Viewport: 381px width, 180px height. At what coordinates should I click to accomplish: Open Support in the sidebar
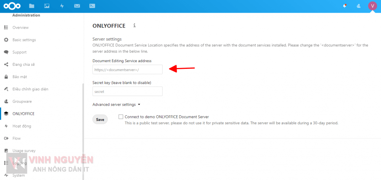tap(19, 52)
